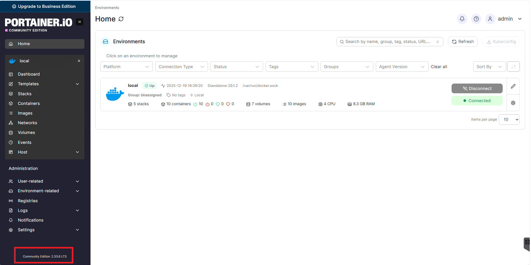Click the Refresh environments button

[463, 42]
